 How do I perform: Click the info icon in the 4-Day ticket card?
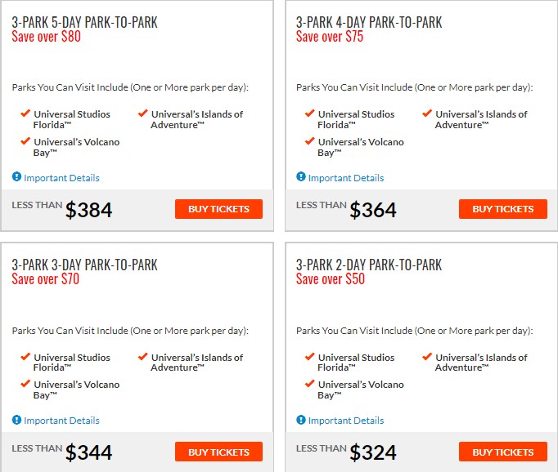click(x=301, y=176)
